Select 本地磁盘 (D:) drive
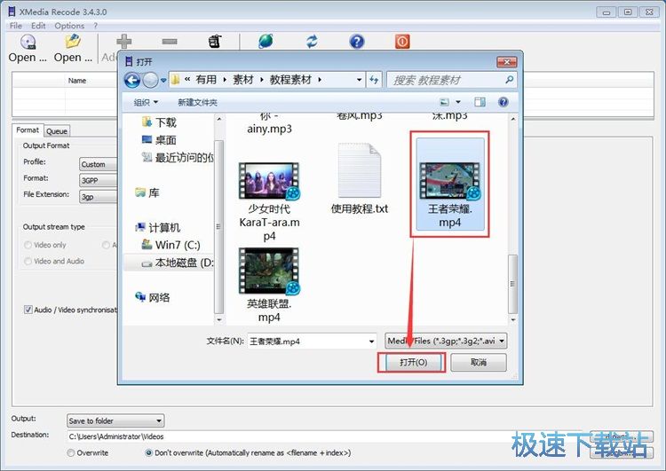Viewport: 666px width, 471px height. (178, 263)
